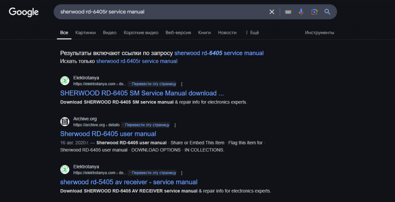Open sherwood rd-5405 av receiver service manual result
395x202 pixels.
click(129, 182)
